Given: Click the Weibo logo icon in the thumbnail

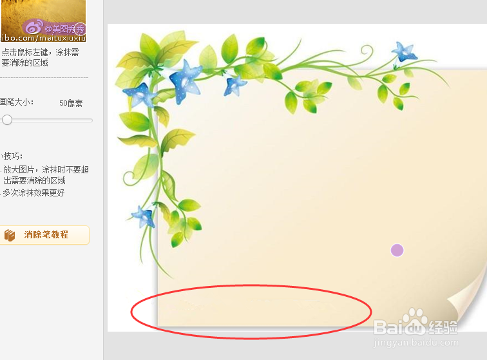Looking at the screenshot, I should point(34,26).
